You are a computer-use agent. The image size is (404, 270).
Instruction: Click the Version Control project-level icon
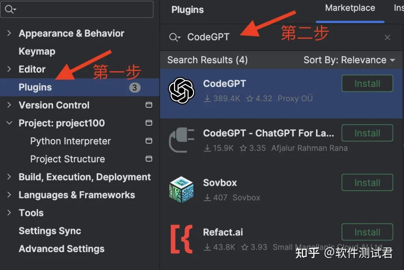(149, 105)
